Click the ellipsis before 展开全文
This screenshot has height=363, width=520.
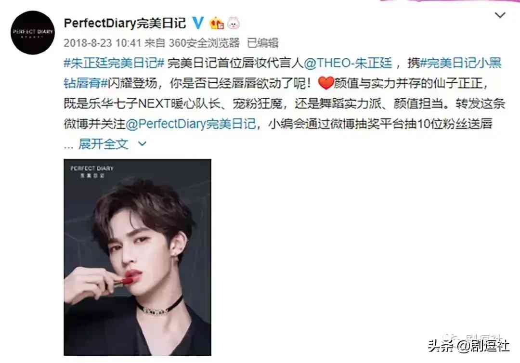(68, 146)
